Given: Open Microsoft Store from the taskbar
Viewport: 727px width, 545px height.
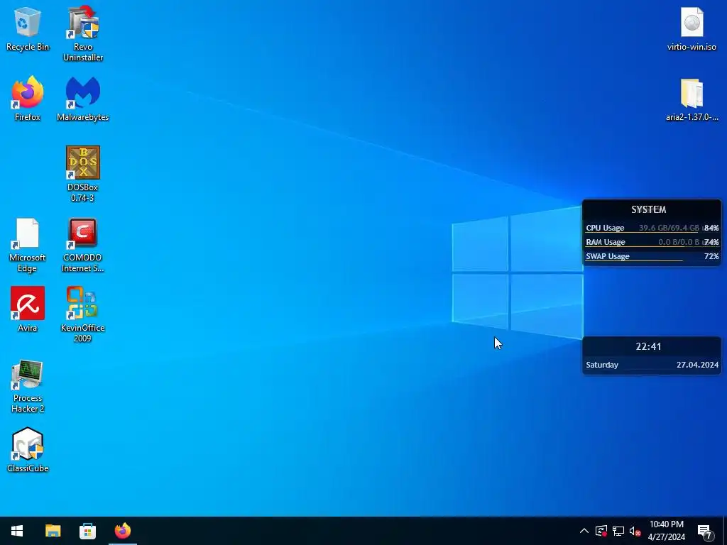Looking at the screenshot, I should click(87, 531).
